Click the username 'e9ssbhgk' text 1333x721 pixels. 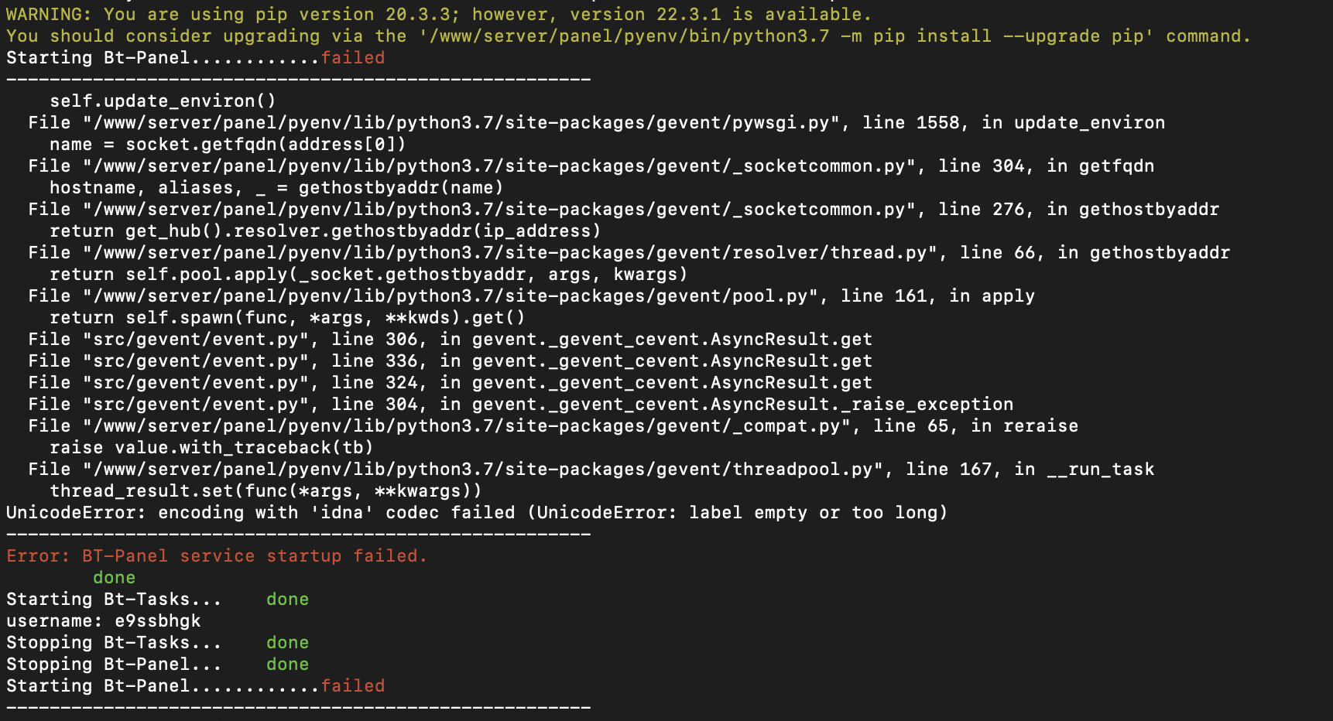(158, 621)
